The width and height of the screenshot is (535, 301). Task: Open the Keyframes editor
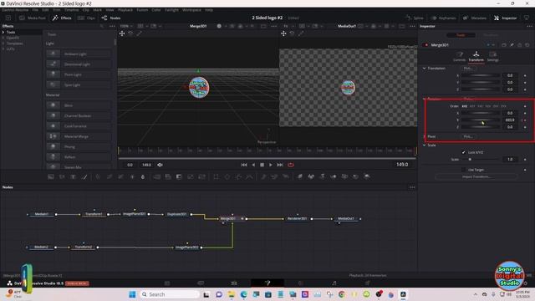(443, 18)
